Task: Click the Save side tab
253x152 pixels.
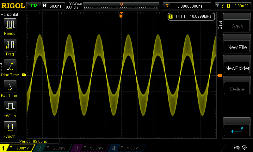Action: pos(220,25)
